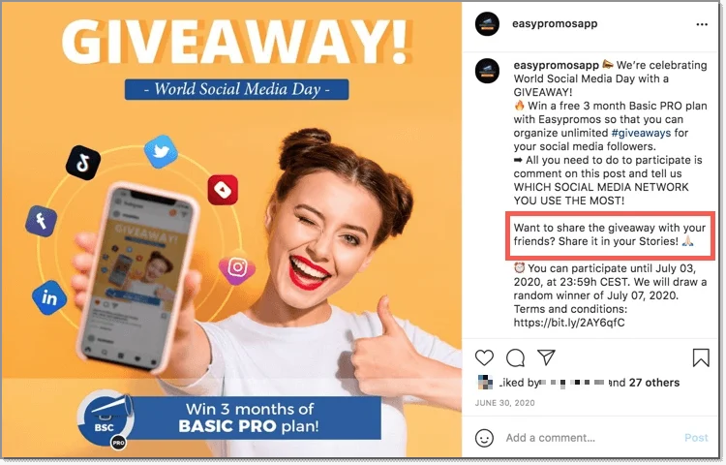Click the Facebook icon in the image

[x=42, y=221]
